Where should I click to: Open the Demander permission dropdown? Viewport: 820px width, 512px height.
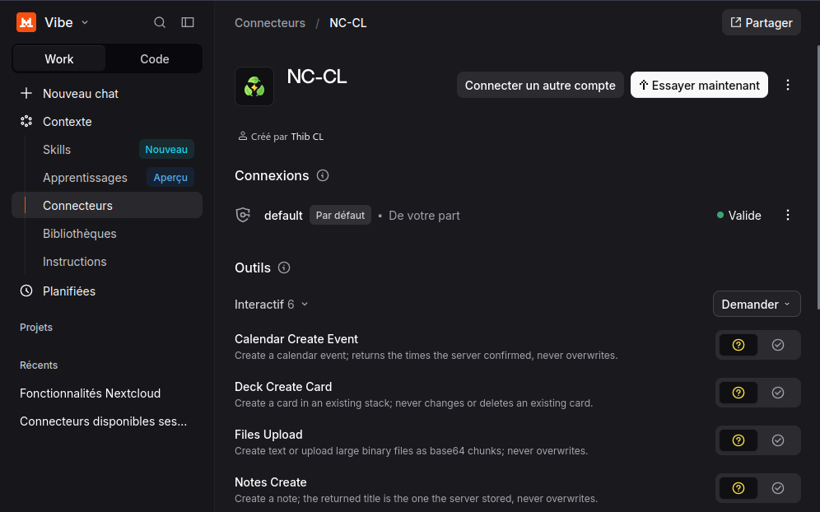(x=757, y=304)
